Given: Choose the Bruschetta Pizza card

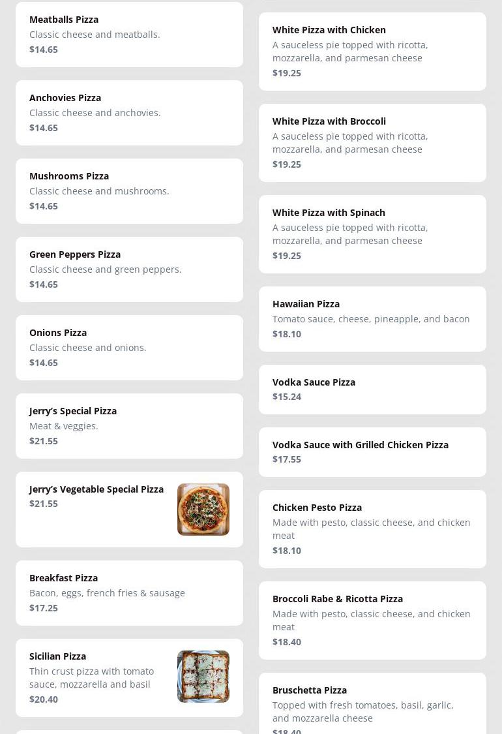Looking at the screenshot, I should (372, 705).
